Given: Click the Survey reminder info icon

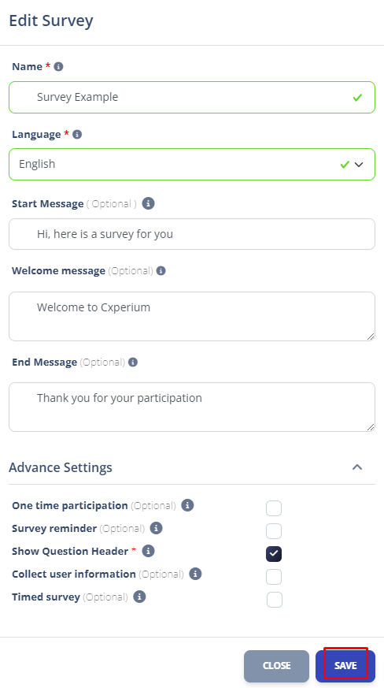Looking at the screenshot, I should tap(156, 528).
